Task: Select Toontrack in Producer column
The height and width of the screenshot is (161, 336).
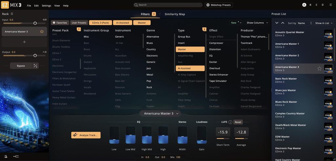Action: click(246, 43)
